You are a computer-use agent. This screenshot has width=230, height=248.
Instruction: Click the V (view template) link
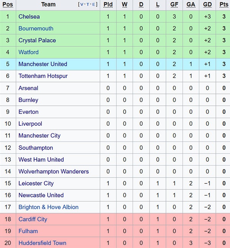[x=82, y=5]
